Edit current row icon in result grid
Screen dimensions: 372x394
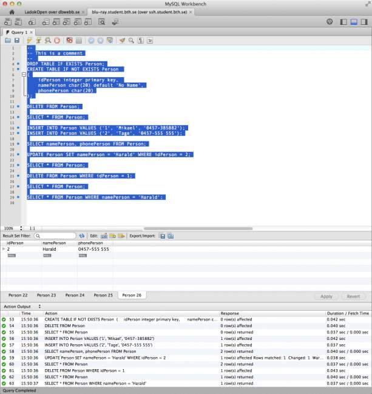(104, 236)
